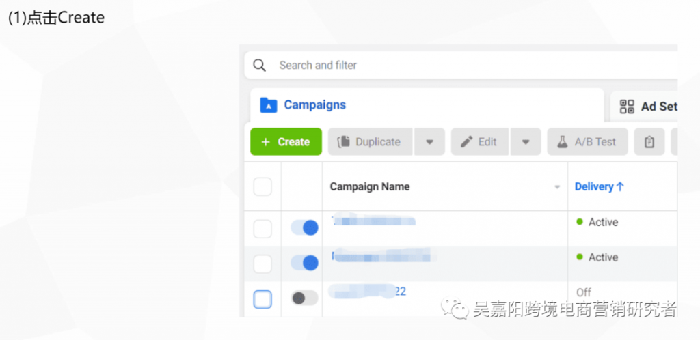Image resolution: width=700 pixels, height=340 pixels.
Task: Click the Campaigns folder icon
Action: tap(268, 105)
